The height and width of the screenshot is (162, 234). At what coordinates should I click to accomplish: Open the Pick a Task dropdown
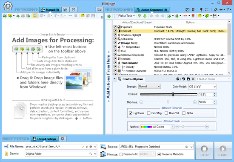point(125,16)
